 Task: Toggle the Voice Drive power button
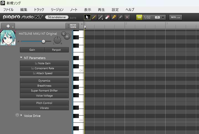17,115
